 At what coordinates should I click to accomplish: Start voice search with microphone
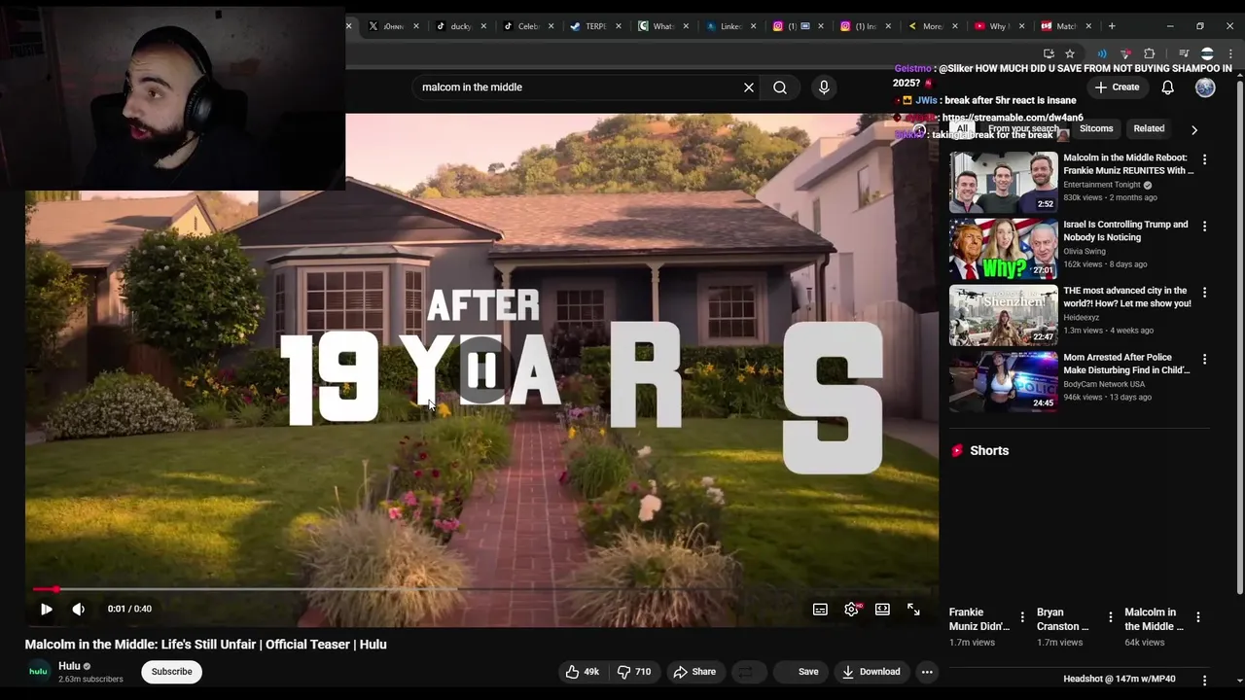coord(824,87)
